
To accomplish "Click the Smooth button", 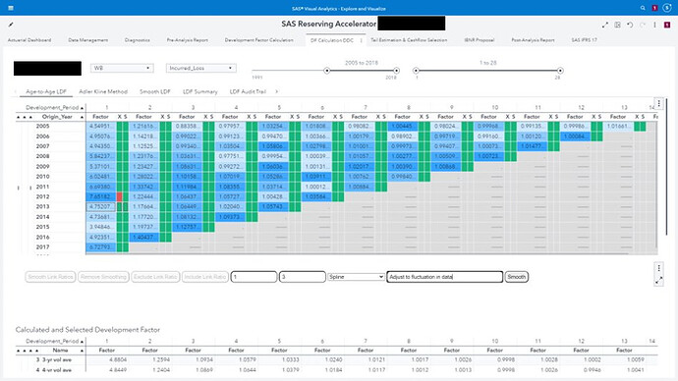I will 516,277.
